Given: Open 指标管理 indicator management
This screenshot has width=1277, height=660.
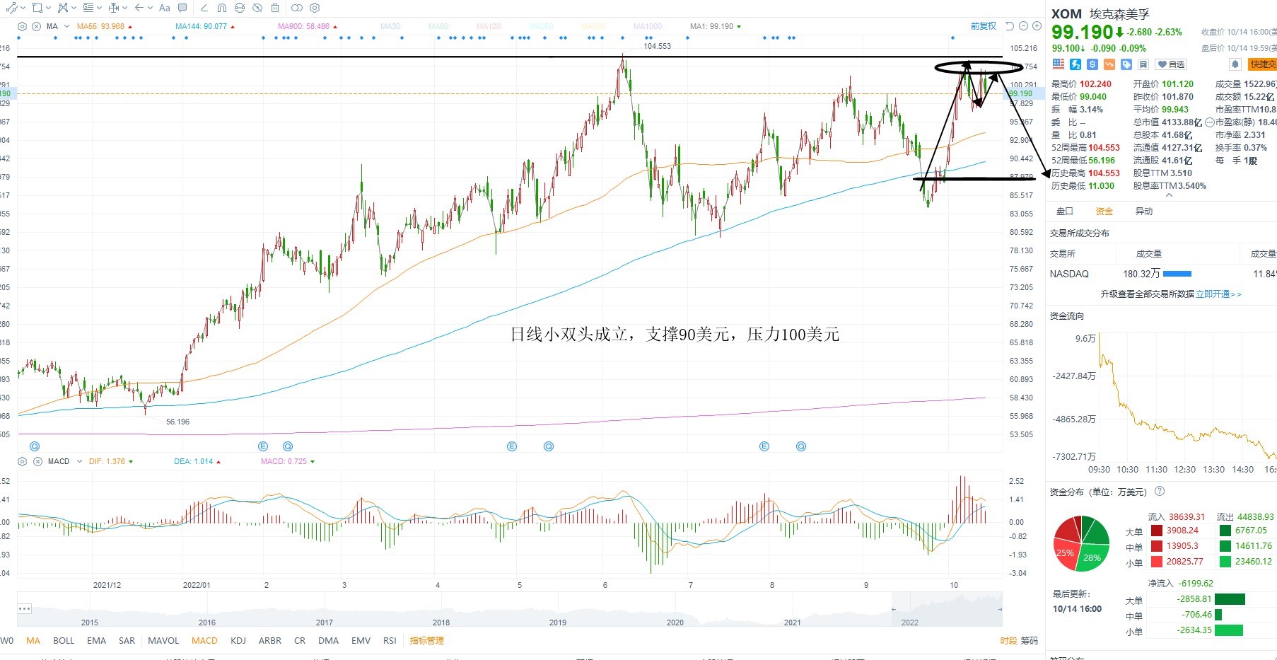Looking at the screenshot, I should (x=427, y=640).
